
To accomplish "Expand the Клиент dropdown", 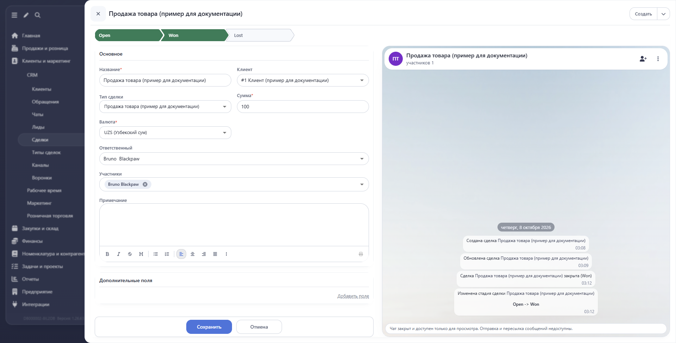I will click(x=362, y=81).
